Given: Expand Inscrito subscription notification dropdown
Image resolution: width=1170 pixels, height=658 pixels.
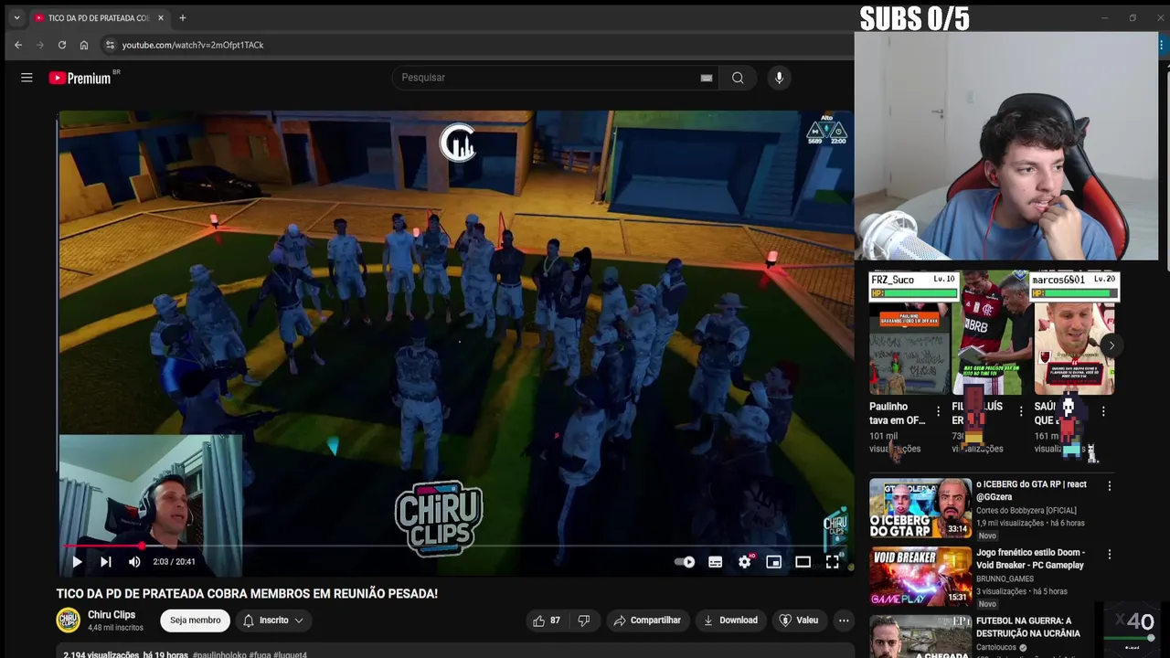Looking at the screenshot, I should click(273, 621).
